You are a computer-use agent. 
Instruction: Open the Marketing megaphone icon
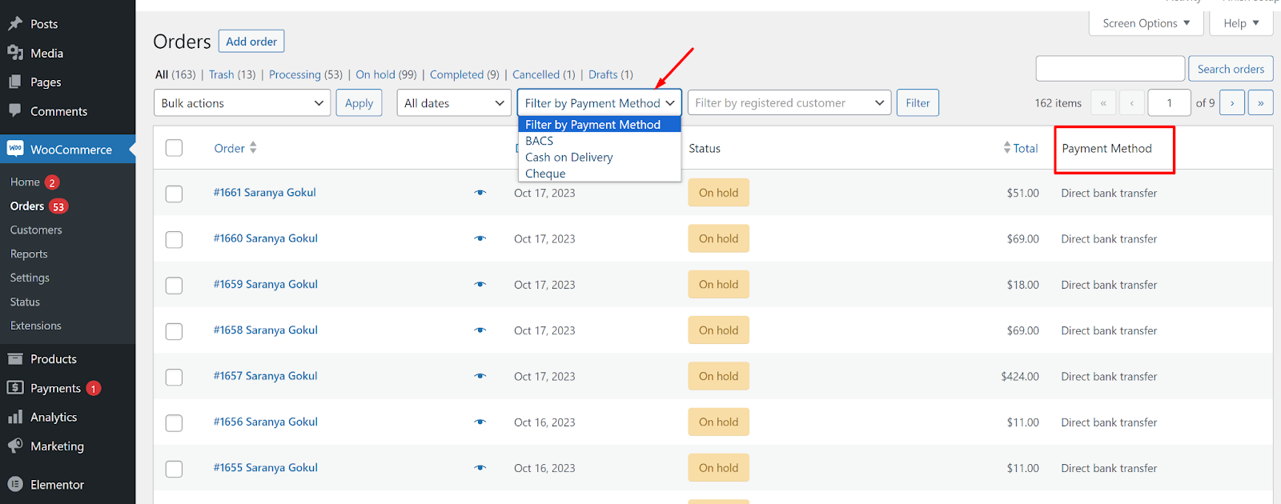click(15, 446)
